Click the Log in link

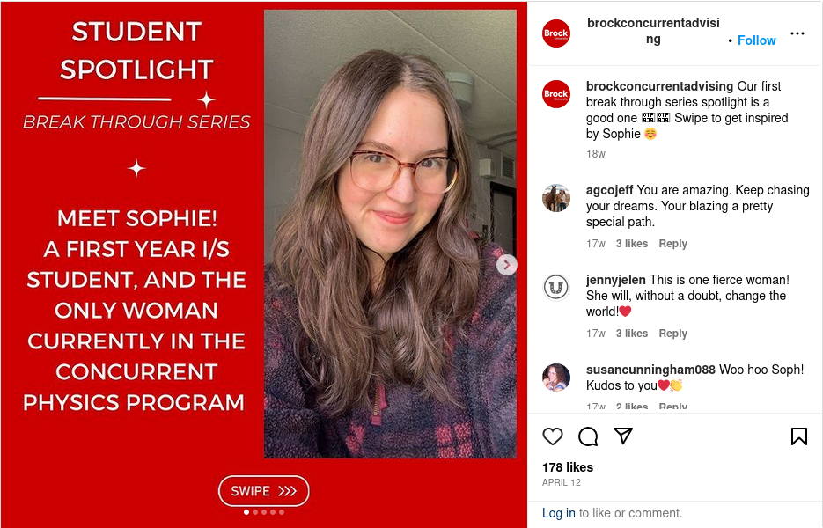(558, 513)
